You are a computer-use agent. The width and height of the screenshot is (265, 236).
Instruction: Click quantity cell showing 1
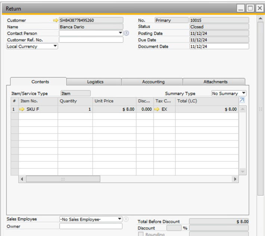(75, 109)
